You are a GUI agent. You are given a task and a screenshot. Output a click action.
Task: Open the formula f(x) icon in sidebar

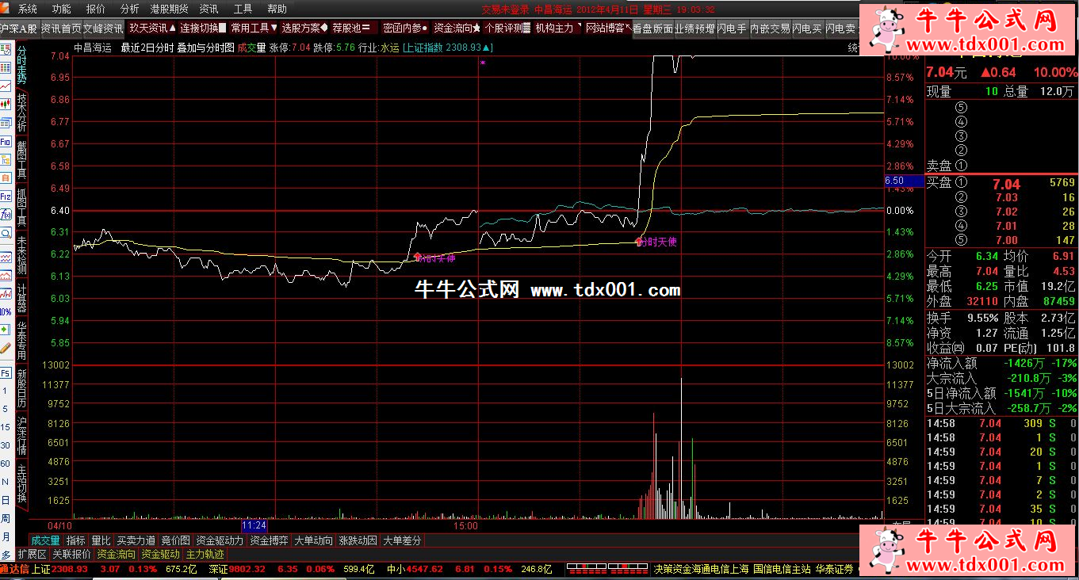(x=6, y=215)
